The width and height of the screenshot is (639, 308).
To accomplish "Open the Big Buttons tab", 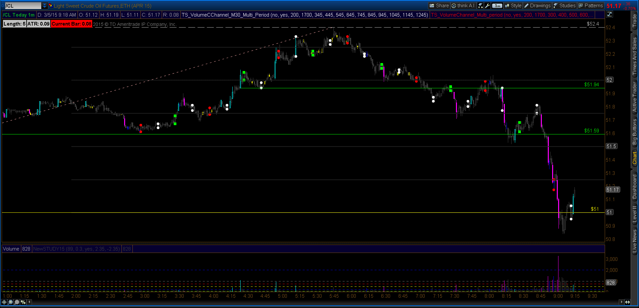I will tap(635, 132).
